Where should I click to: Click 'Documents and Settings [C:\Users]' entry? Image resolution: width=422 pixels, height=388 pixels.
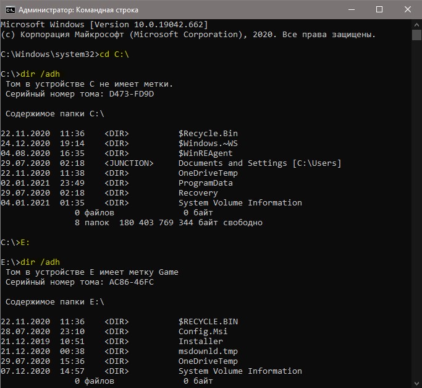(260, 163)
